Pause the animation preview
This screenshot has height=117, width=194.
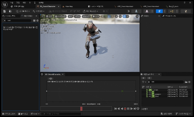[x=128, y=109]
